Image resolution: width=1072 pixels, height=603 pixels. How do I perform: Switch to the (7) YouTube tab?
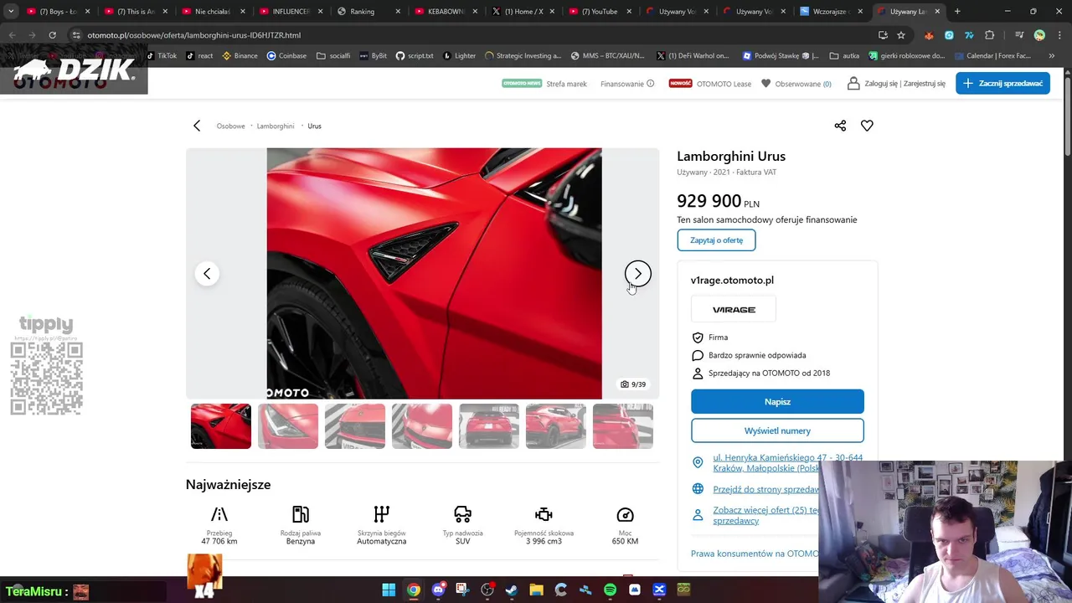tap(600, 12)
